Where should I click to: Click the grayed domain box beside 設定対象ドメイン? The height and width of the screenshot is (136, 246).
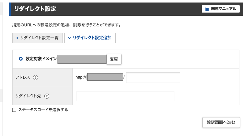tap(82, 59)
